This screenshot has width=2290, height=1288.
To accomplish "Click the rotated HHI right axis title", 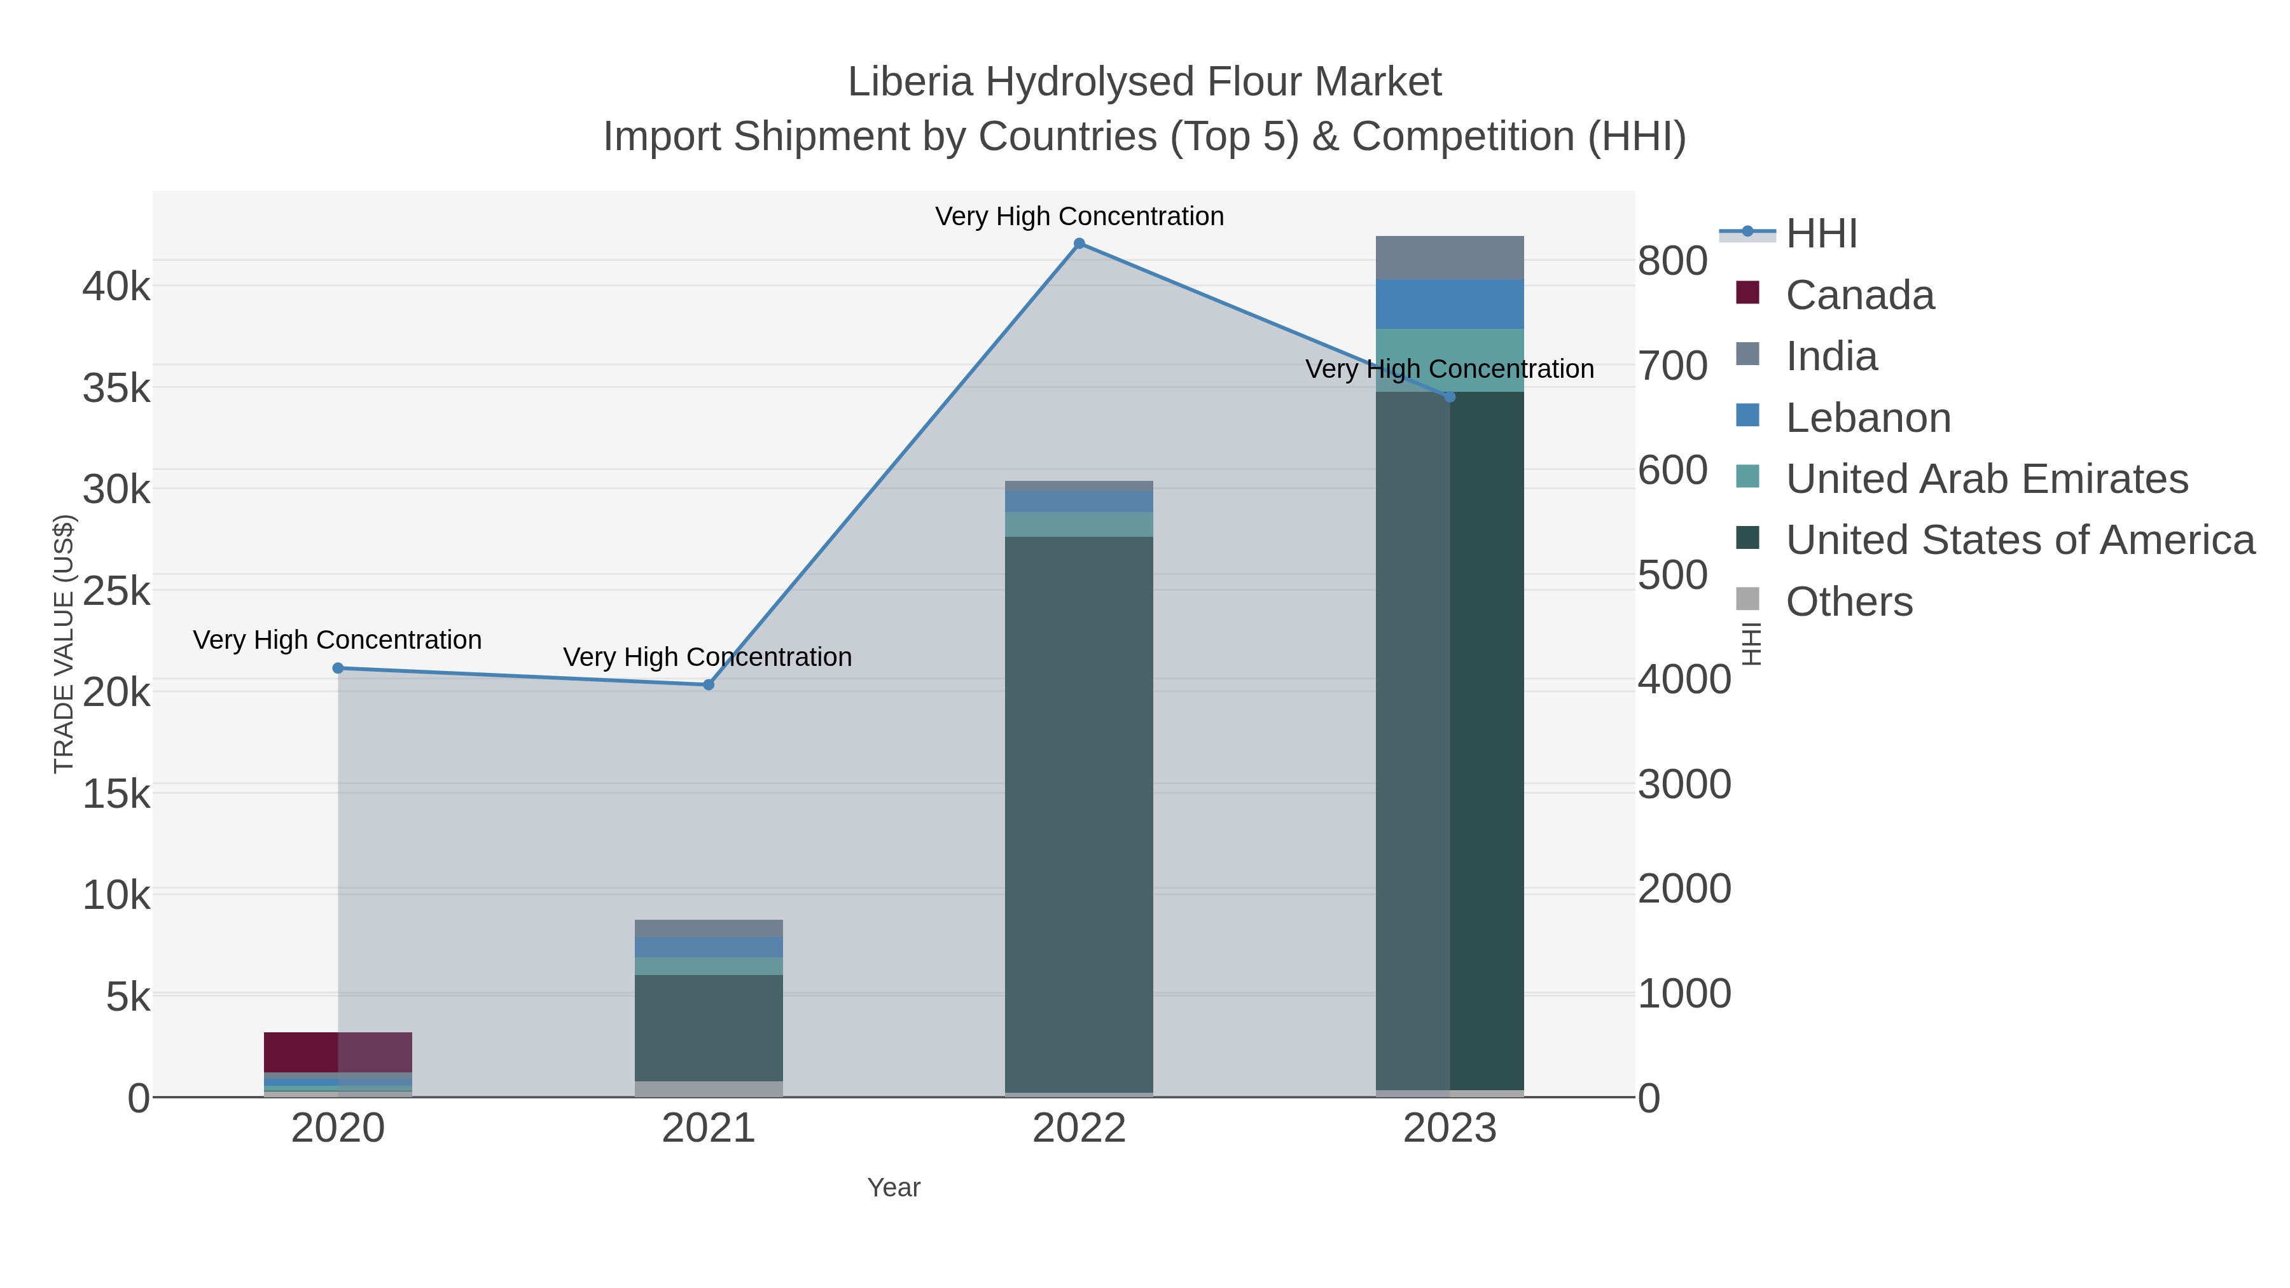I will (x=1751, y=644).
